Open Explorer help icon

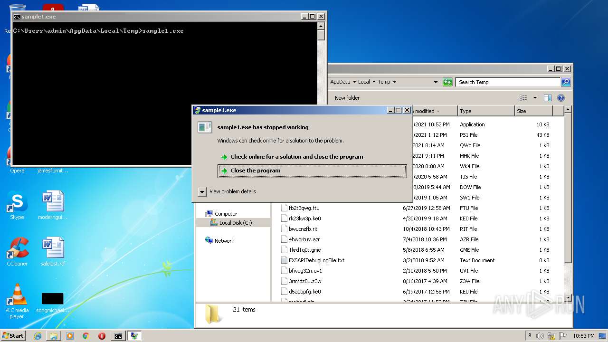(x=560, y=98)
